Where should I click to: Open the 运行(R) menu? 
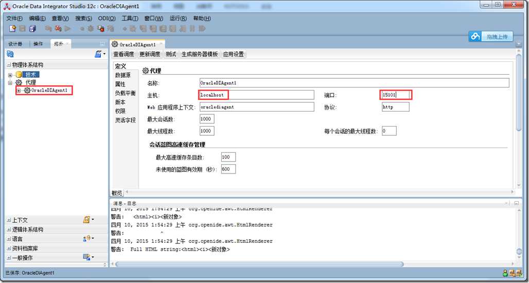178,19
